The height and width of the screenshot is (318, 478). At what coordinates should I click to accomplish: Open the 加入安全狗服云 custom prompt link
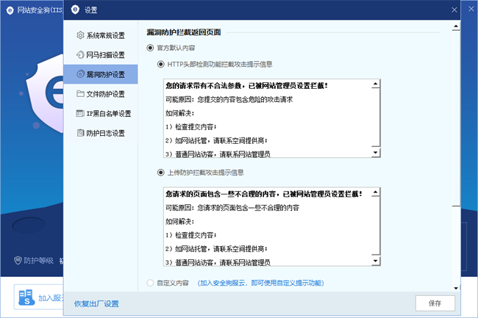260,283
